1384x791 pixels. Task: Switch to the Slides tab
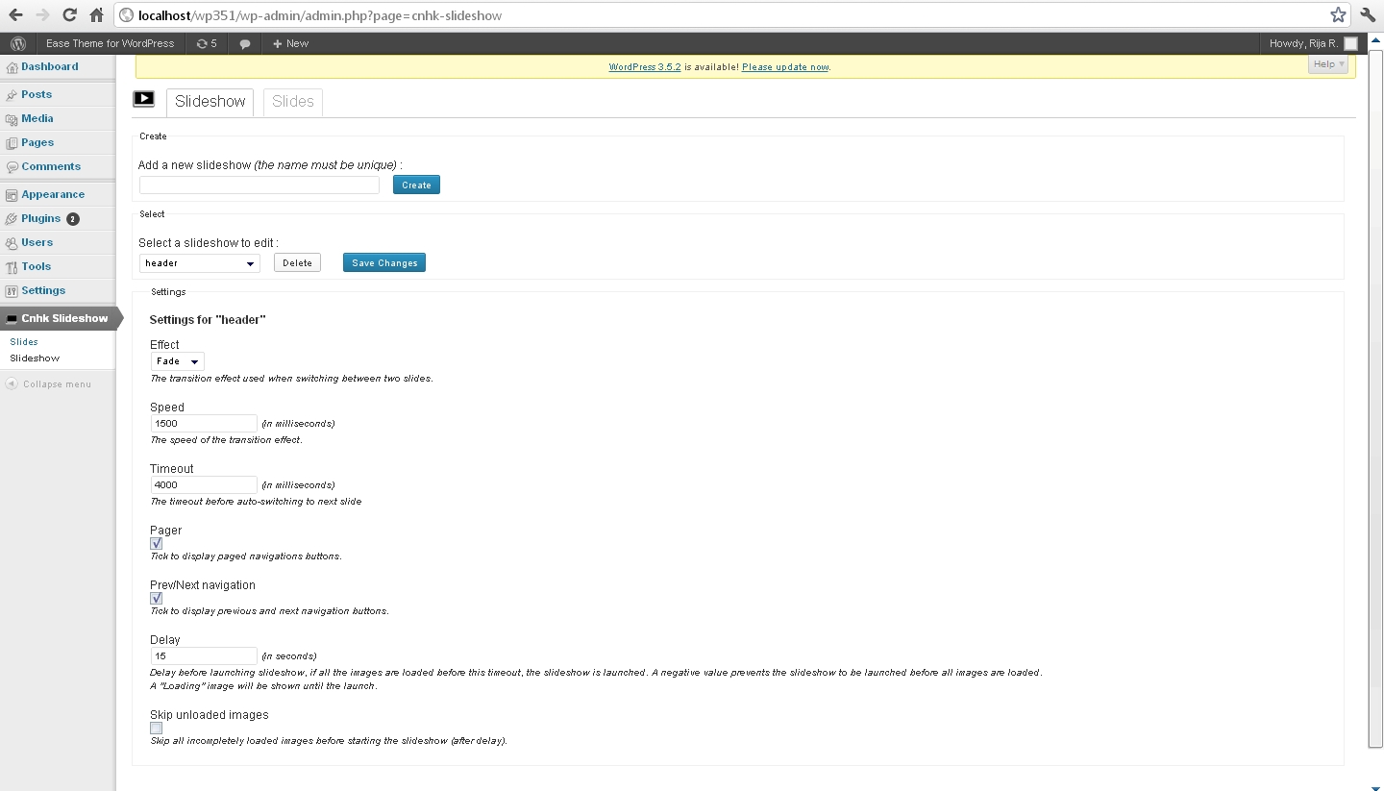click(x=293, y=102)
